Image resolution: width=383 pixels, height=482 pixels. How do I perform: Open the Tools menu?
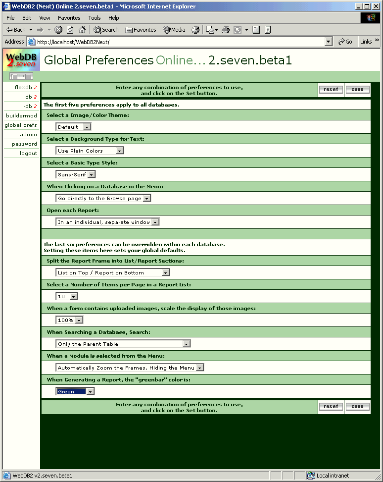click(95, 18)
